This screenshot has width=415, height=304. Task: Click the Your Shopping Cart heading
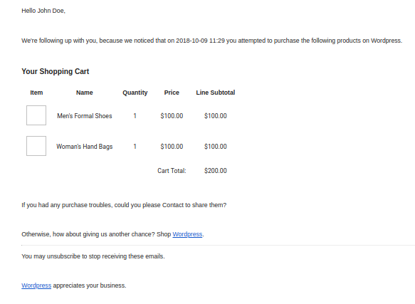56,71
